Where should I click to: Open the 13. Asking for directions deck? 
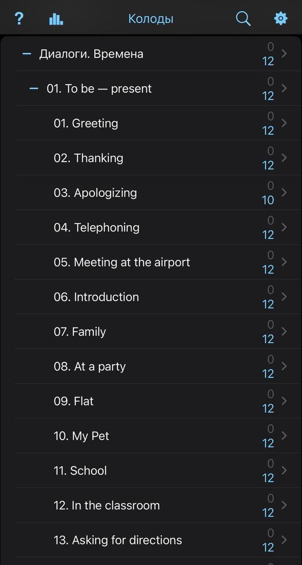coord(118,540)
